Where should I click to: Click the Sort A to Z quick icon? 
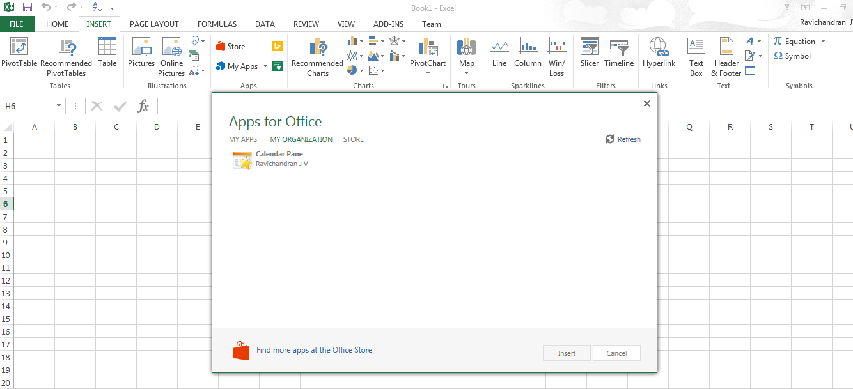[x=97, y=7]
